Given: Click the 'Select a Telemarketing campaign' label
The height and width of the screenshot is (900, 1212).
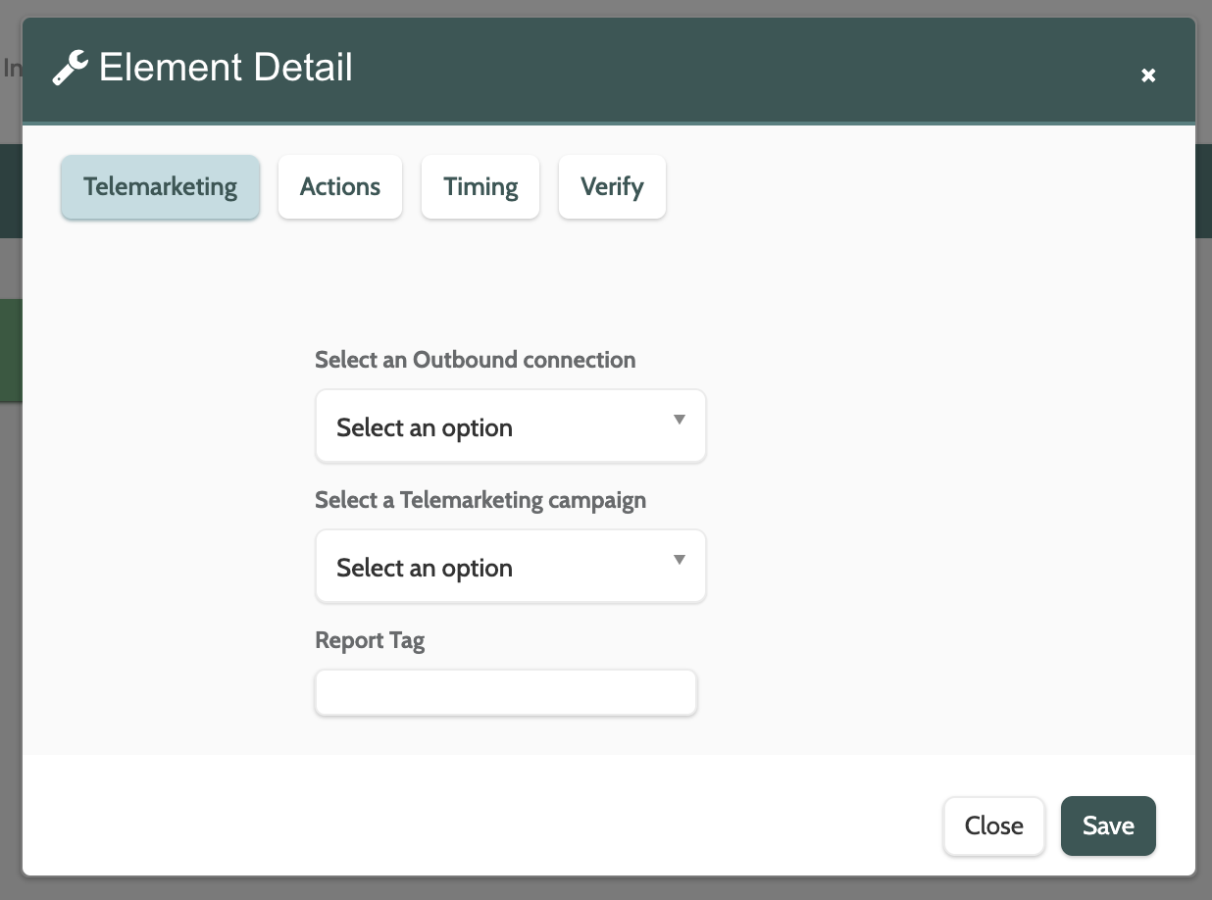Looking at the screenshot, I should coord(480,500).
